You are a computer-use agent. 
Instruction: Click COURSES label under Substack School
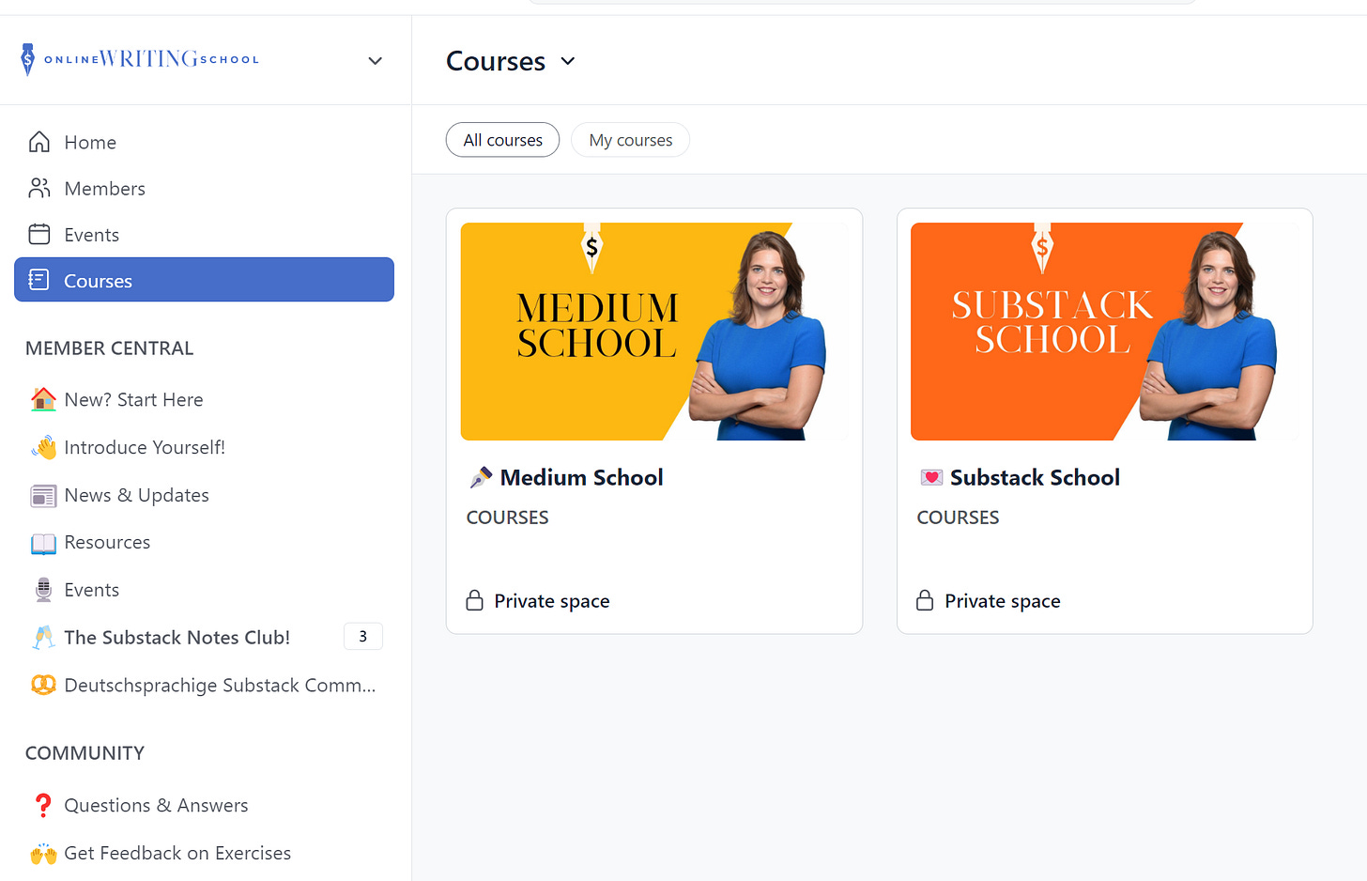pyautogui.click(x=958, y=518)
